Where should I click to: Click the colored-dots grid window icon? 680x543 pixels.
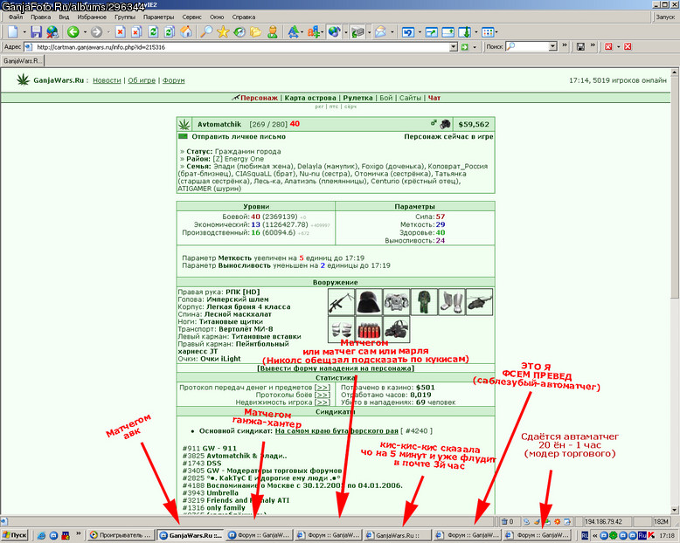488,32
